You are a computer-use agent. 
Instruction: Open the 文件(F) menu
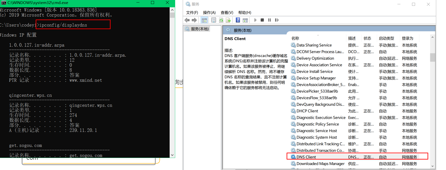tap(192, 13)
